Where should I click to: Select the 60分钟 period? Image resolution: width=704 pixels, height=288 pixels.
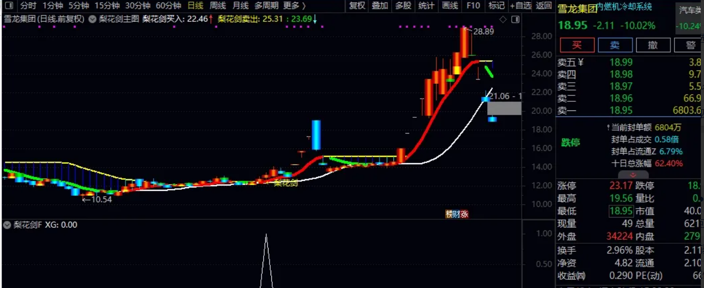(169, 6)
